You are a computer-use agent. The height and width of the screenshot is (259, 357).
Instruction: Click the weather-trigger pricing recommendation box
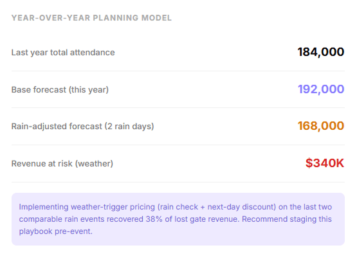(178, 219)
